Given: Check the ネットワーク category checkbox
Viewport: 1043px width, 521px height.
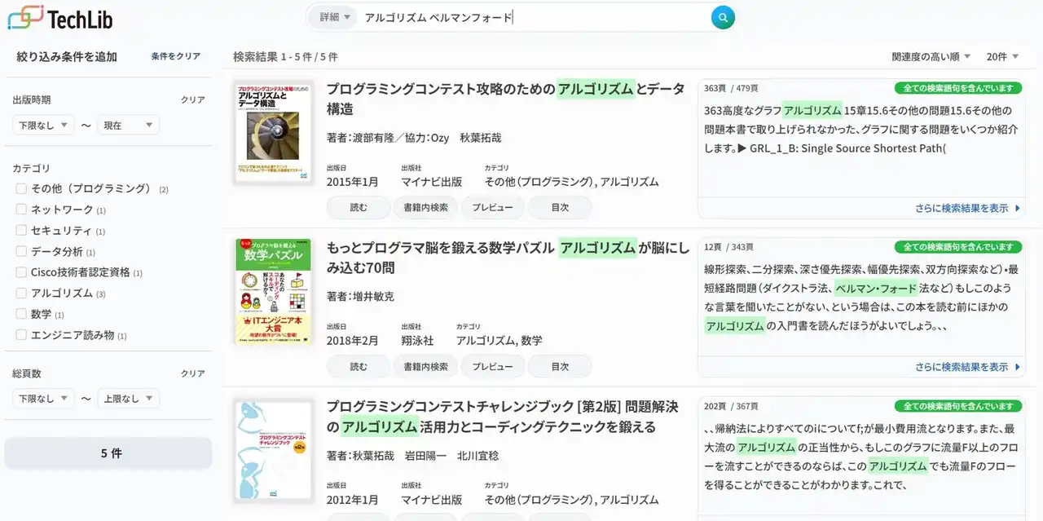Looking at the screenshot, I should [22, 210].
